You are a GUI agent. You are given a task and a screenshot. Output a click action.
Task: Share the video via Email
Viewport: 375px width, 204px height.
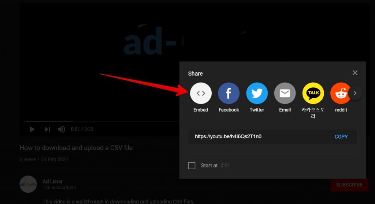coord(285,93)
